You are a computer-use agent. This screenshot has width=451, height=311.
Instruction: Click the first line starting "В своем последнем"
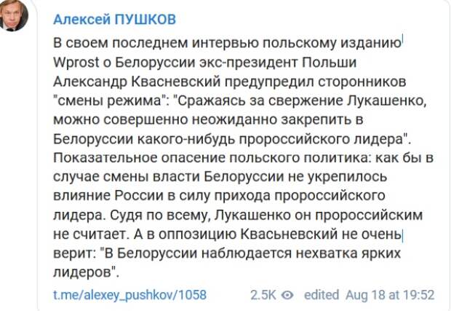pyautogui.click(x=227, y=43)
